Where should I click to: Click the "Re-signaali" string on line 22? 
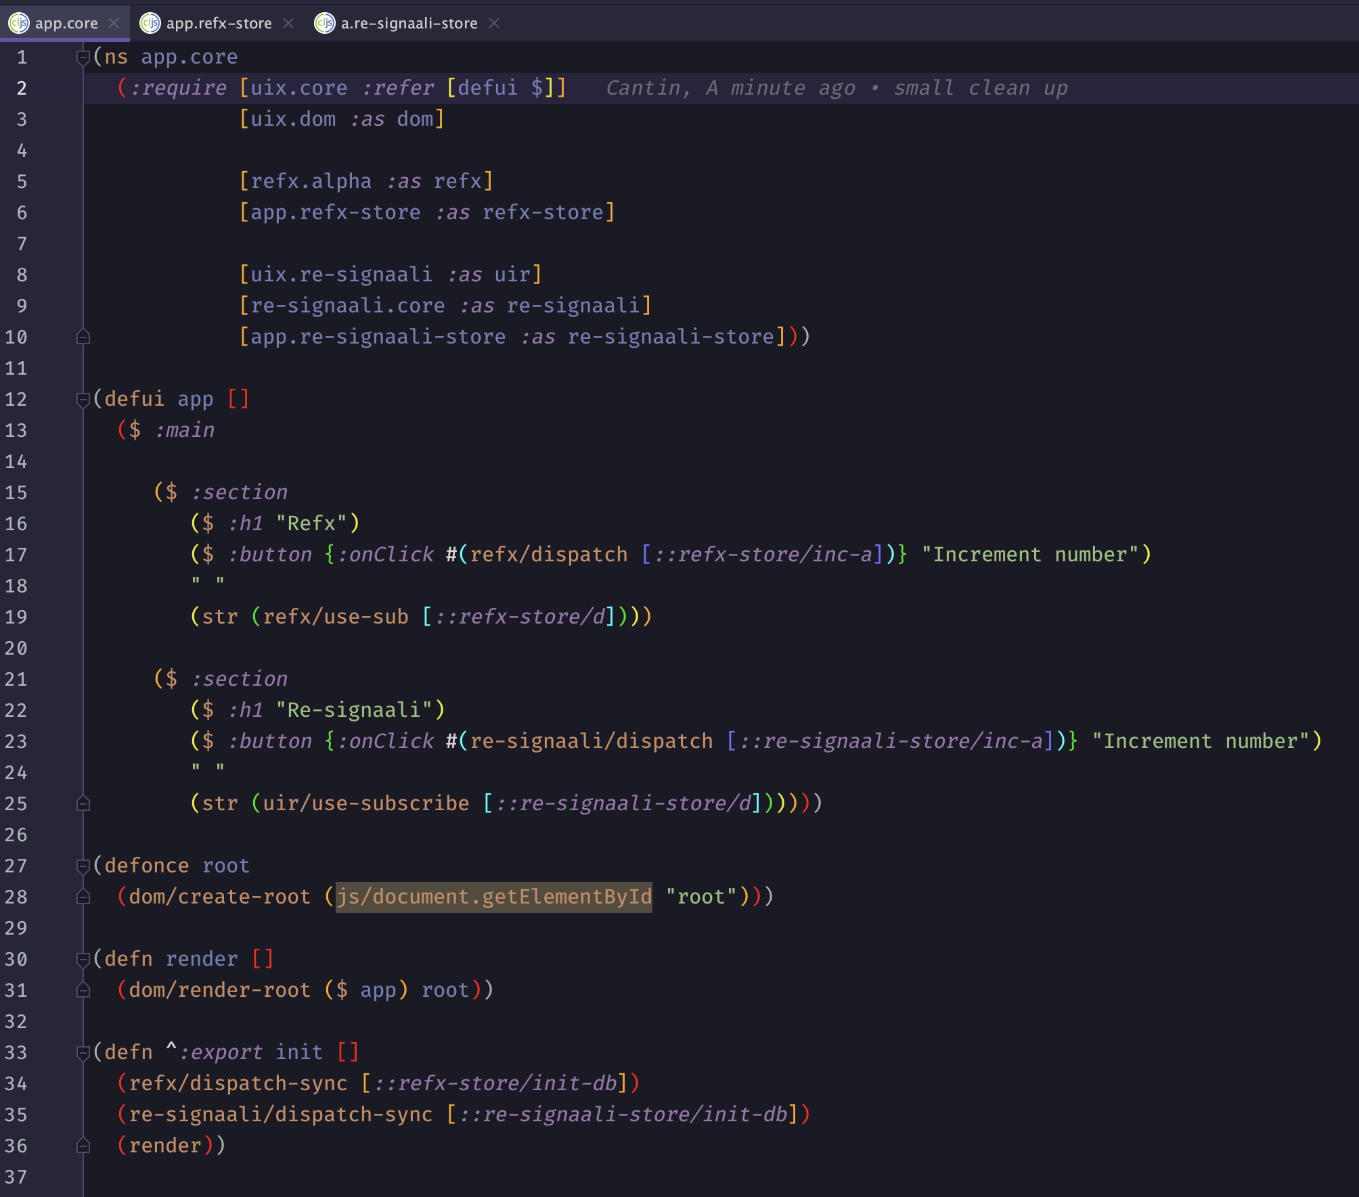[354, 710]
